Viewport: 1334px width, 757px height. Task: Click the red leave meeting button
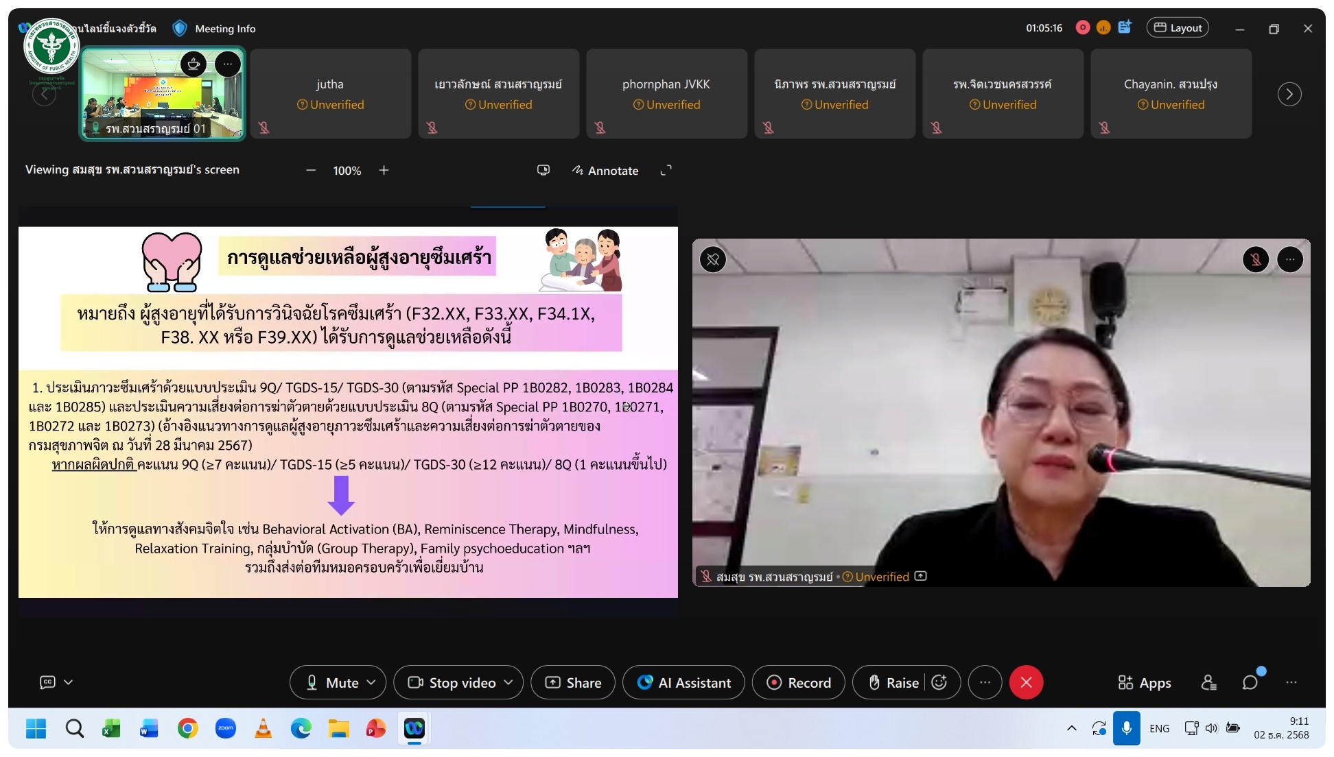(1026, 682)
